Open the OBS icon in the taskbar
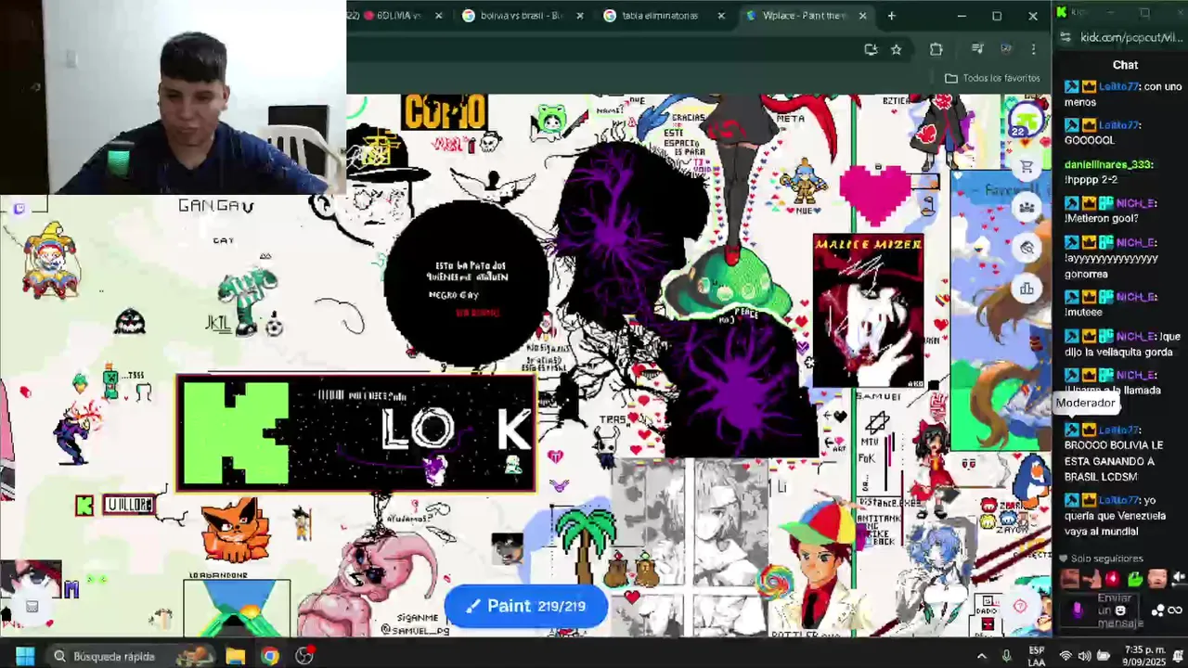Viewport: 1188px width, 668px height. tap(304, 656)
